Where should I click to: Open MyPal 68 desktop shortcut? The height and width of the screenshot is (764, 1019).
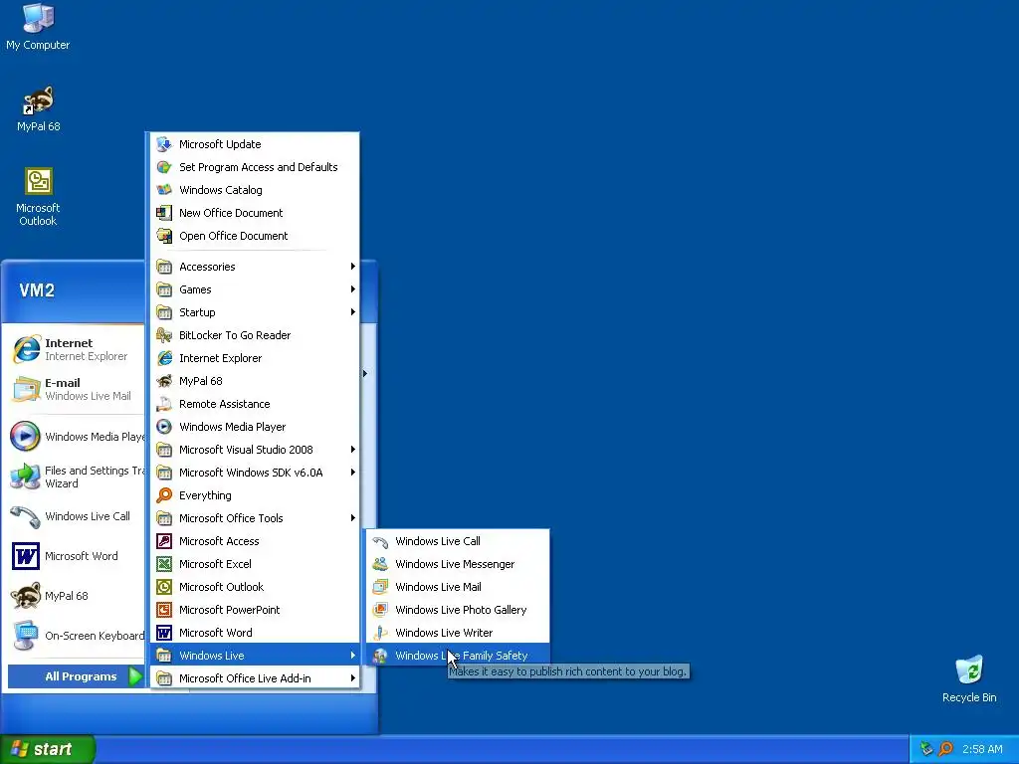(38, 108)
